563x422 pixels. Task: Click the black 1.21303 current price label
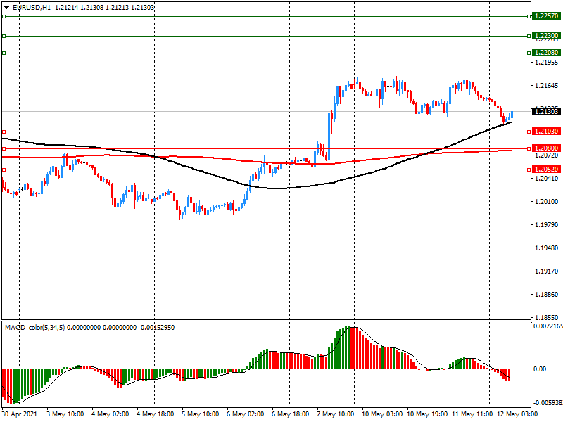[546, 111]
